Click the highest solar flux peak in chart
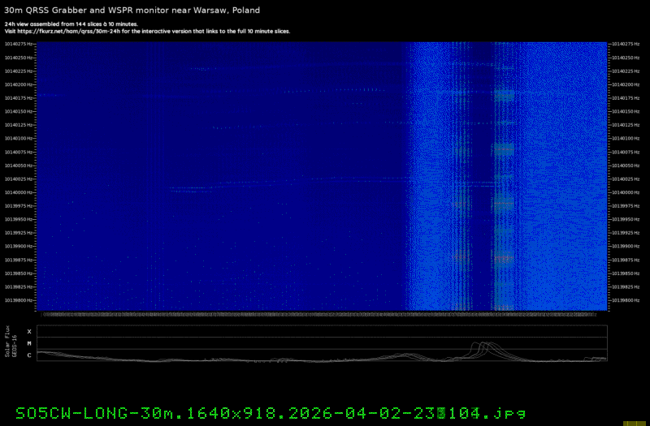This screenshot has height=426, width=650. pos(481,342)
